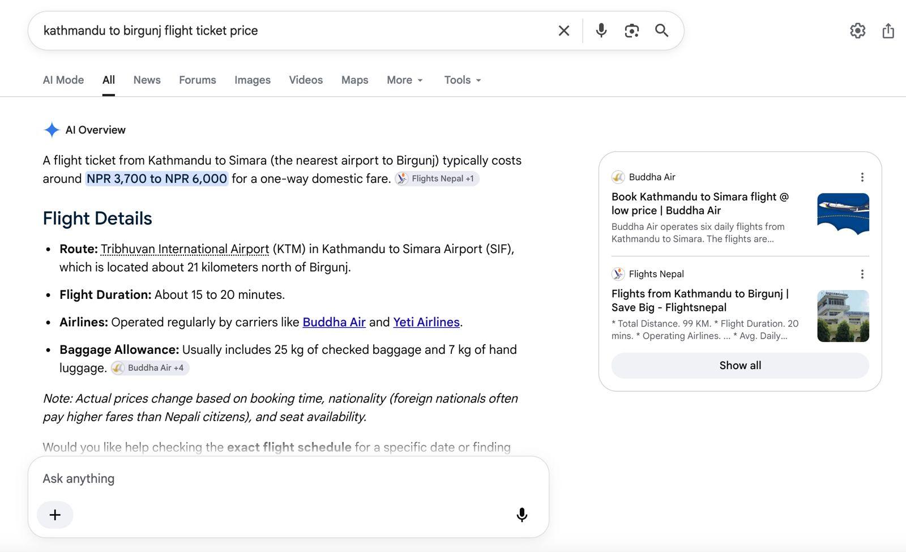The height and width of the screenshot is (552, 906).
Task: Click the Flights Nepal airport building thumbnail
Action: [843, 316]
